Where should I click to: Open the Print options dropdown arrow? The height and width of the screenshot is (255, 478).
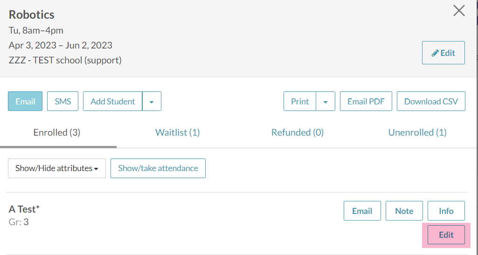[x=326, y=101]
